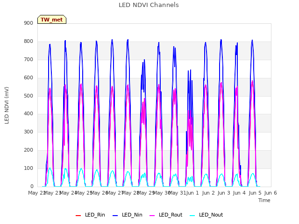
Task: Click the cyan LED_Nout legend swatch
Action: (192, 216)
